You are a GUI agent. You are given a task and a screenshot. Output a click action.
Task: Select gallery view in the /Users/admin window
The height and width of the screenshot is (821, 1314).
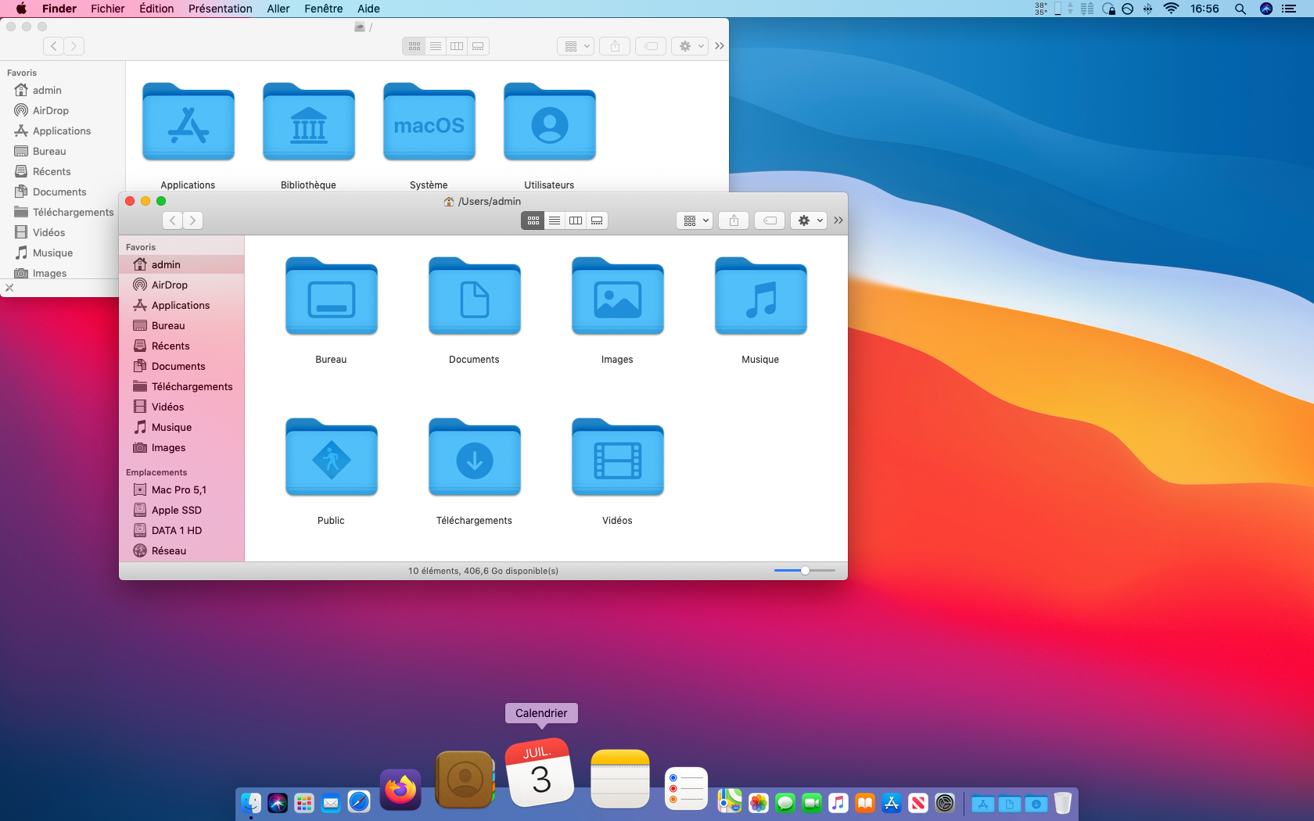pos(597,220)
